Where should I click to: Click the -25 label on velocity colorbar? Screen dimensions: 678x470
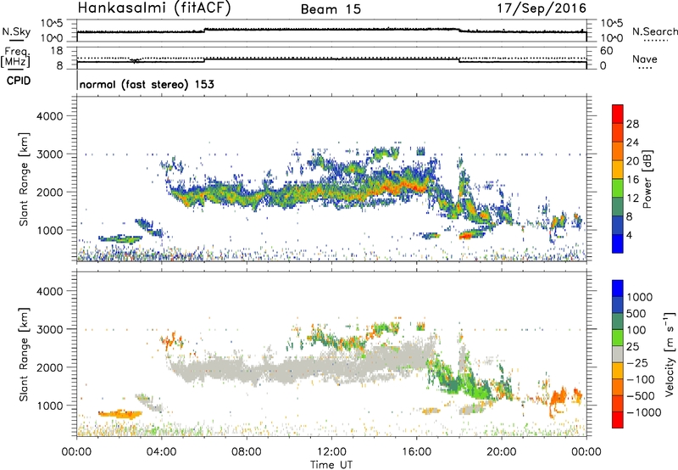637,363
